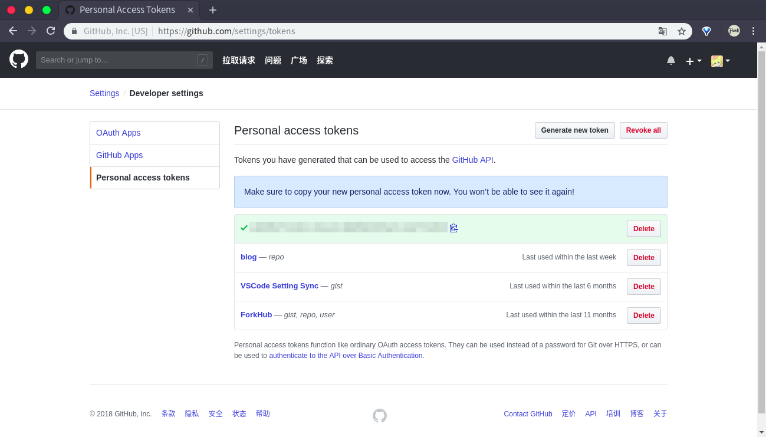This screenshot has height=437, width=766.
Task: Delete the newly generated token
Action: pos(644,229)
